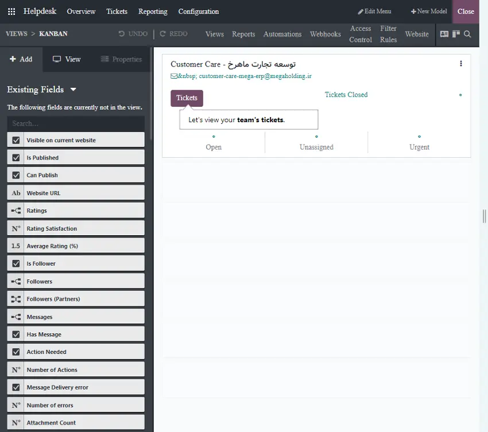Collapse the Existing Fields dropdown arrow
488x432 pixels.
[x=73, y=89]
